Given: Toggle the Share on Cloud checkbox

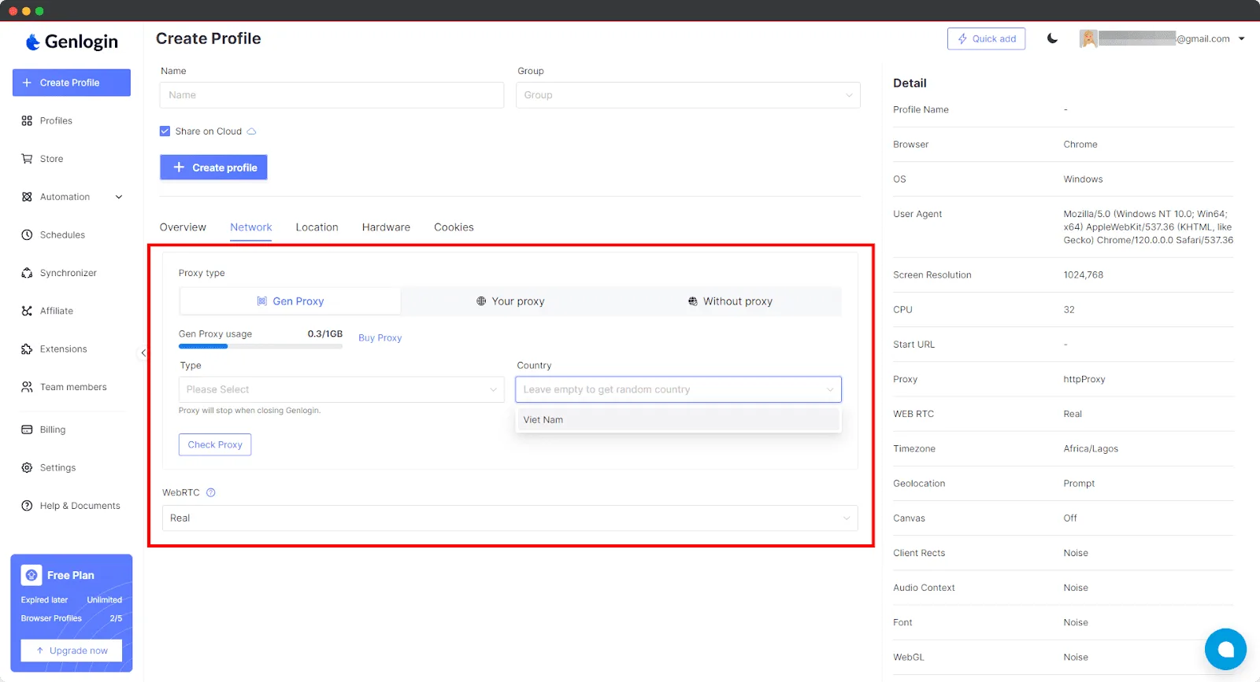Looking at the screenshot, I should pos(165,131).
